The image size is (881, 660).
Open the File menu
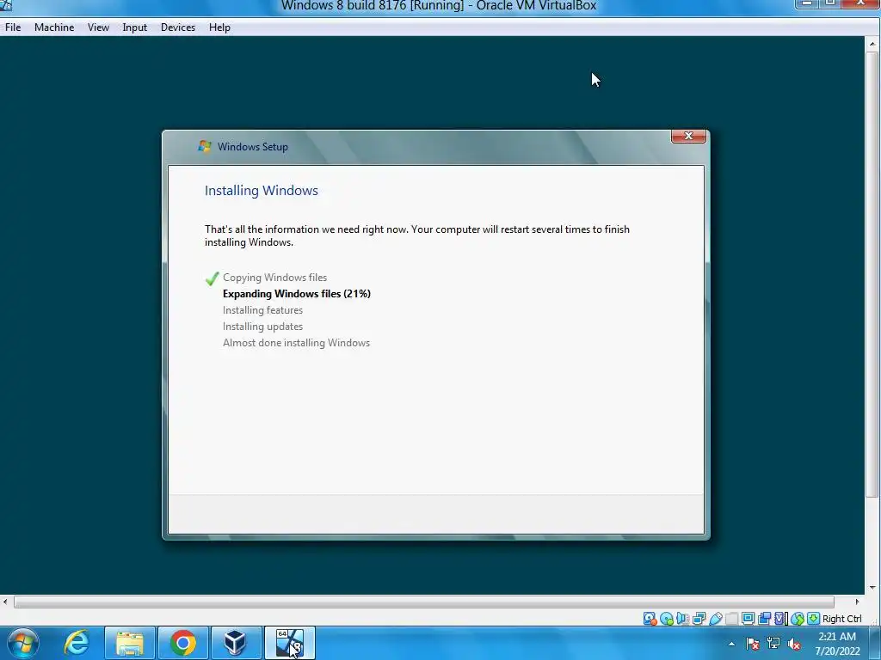[x=13, y=27]
